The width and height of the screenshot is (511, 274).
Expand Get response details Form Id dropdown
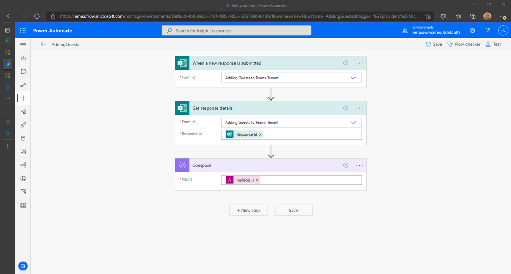point(353,122)
